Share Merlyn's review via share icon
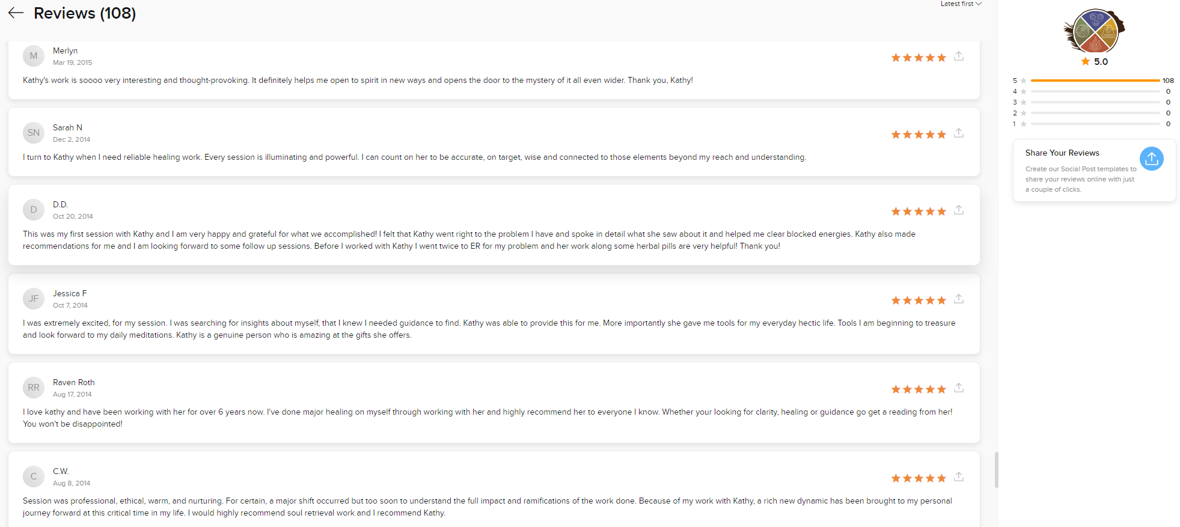Viewport: 1180px width, 527px height. [x=959, y=56]
